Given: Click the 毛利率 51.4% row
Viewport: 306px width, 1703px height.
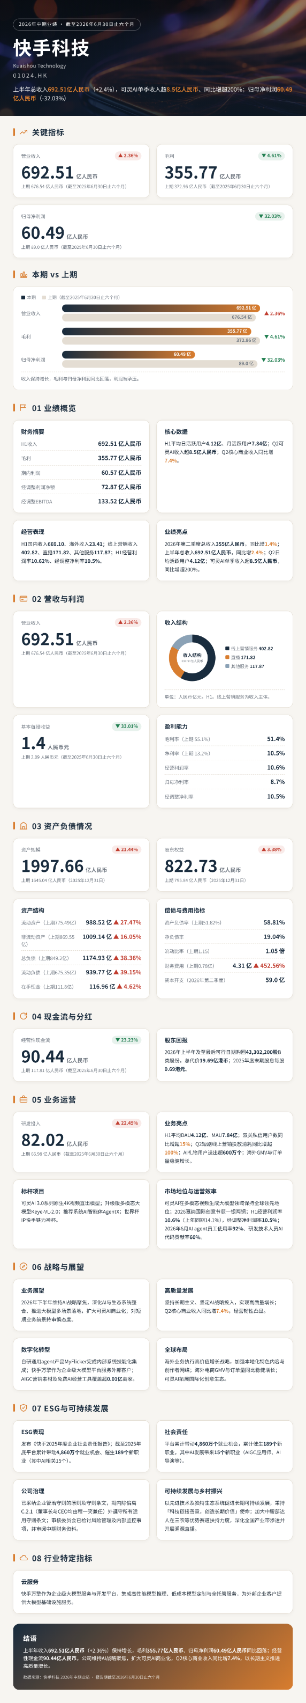Looking at the screenshot, I should [225, 739].
